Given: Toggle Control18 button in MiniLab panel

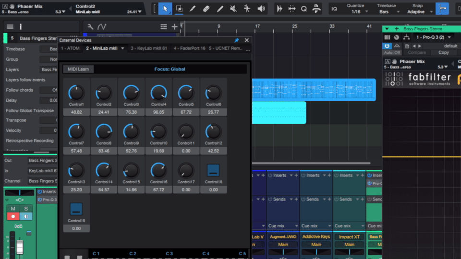Looking at the screenshot, I should tap(213, 170).
